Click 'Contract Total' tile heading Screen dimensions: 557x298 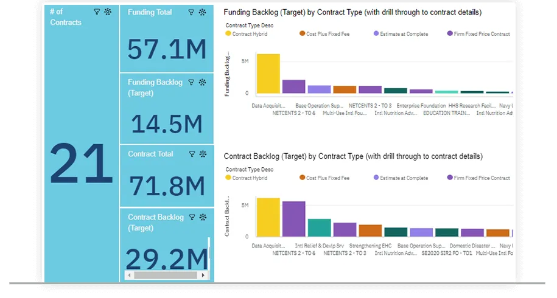tap(150, 154)
